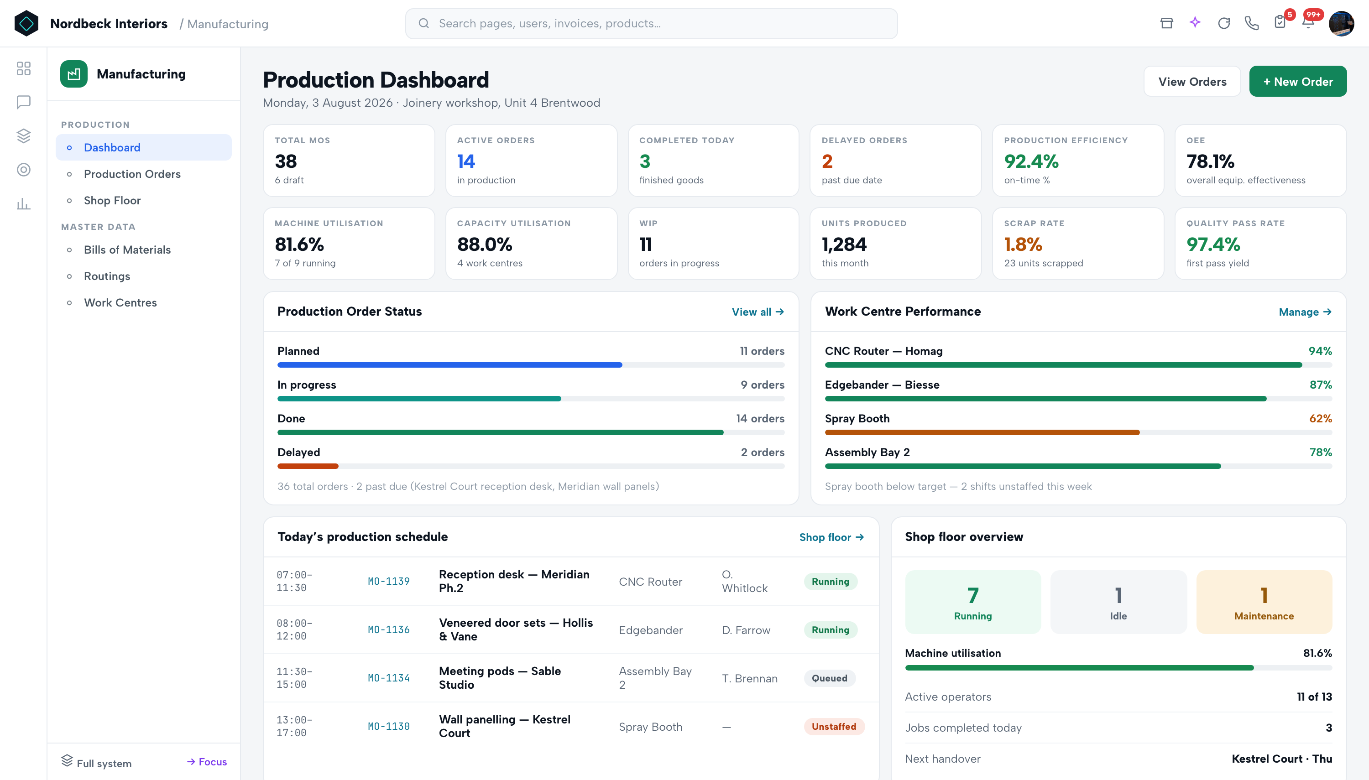1369x780 pixels.
Task: Open the tasks clipboard icon with 5 badge
Action: click(x=1280, y=22)
